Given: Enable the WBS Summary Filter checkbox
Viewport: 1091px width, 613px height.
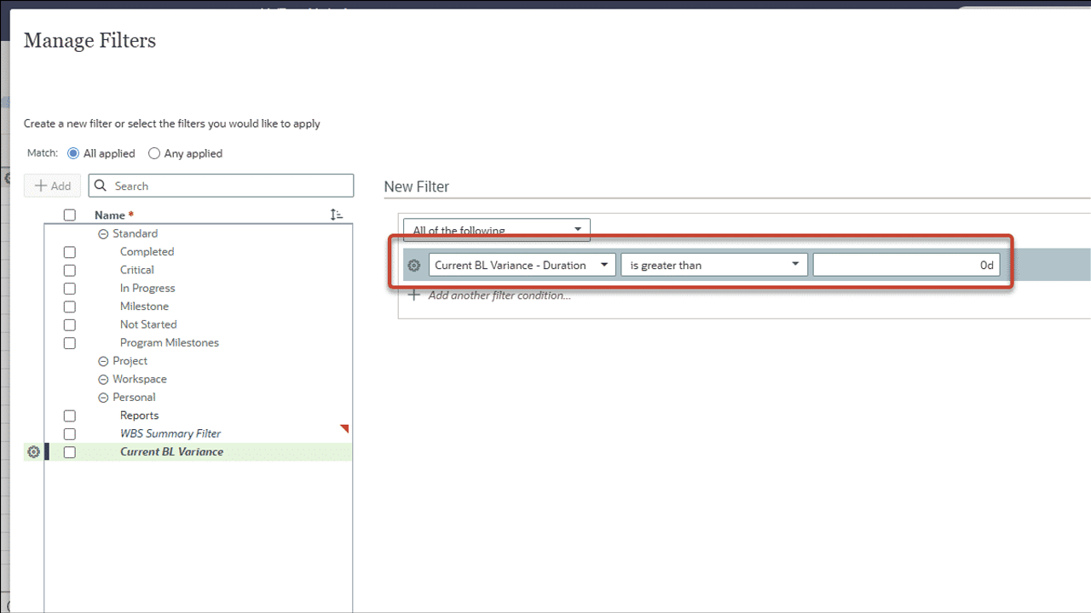Looking at the screenshot, I should (70, 434).
